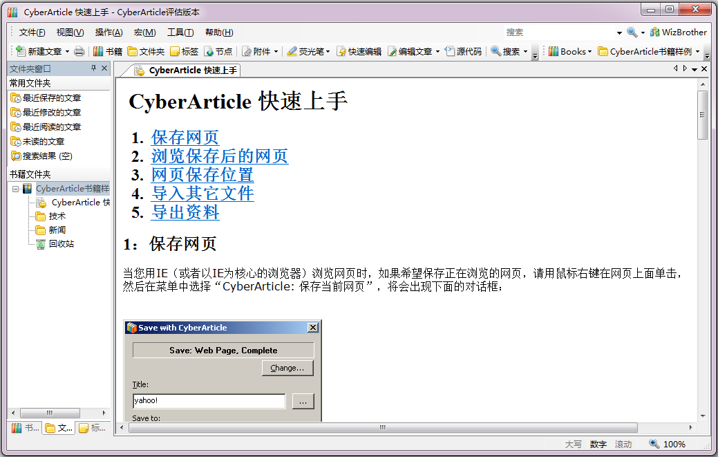Close the 文件夹窗口 panel
The image size is (718, 457).
[x=104, y=68]
